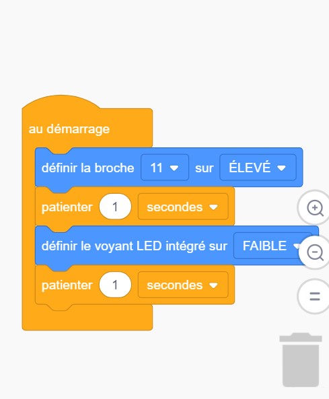
Task: Expand the first patienter secondes unit dropdown
Action: click(x=183, y=207)
